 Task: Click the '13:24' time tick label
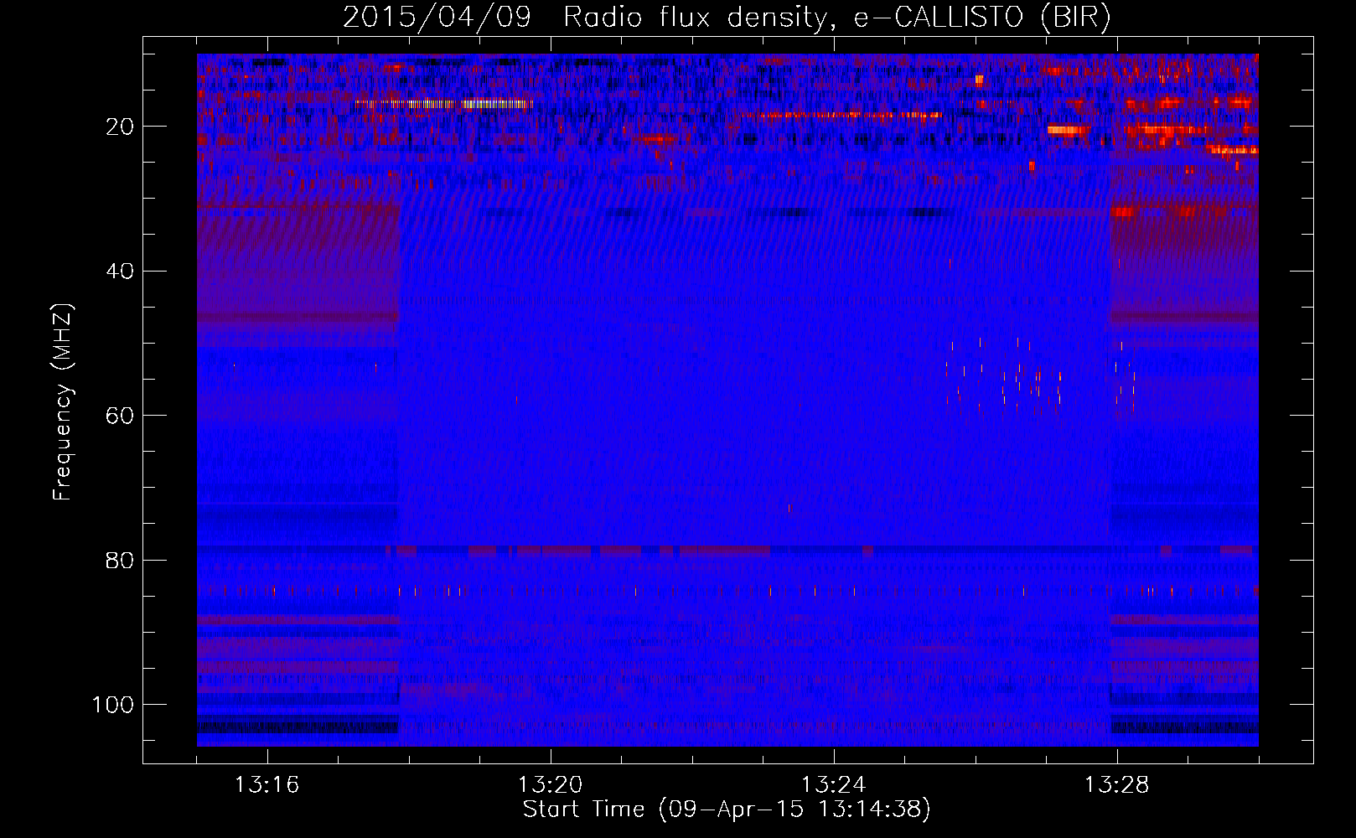pyautogui.click(x=833, y=785)
